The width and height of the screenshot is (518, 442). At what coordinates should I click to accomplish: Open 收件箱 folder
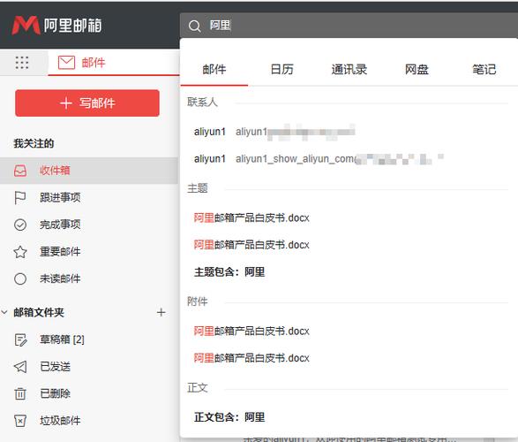point(89,171)
